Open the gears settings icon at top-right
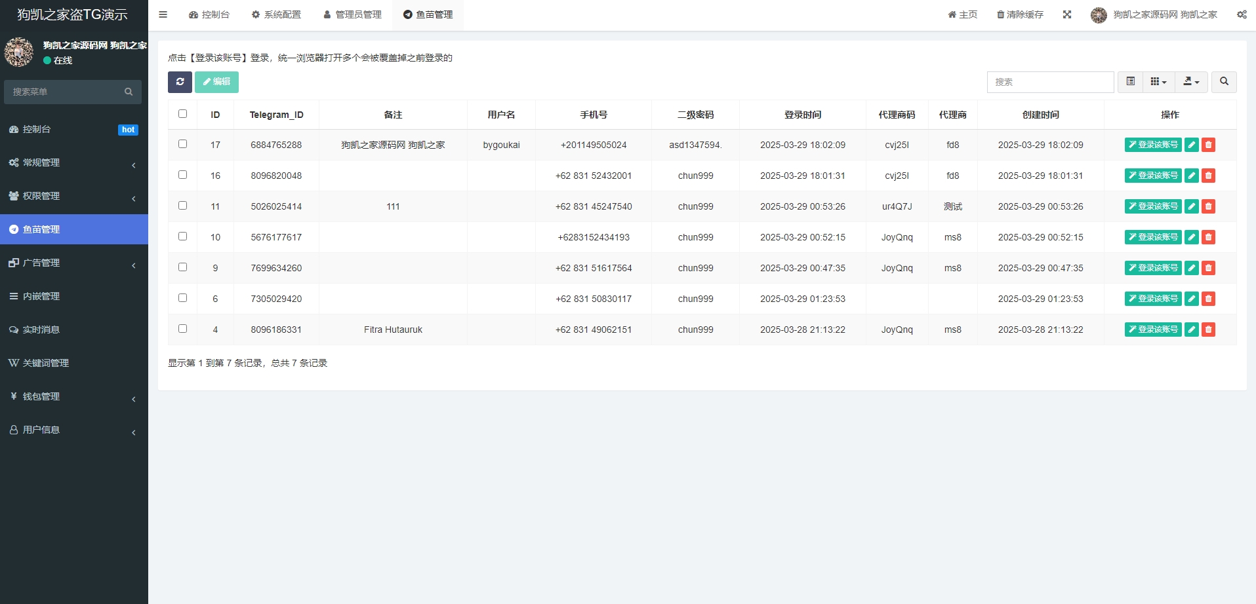This screenshot has width=1256, height=604. [1242, 14]
